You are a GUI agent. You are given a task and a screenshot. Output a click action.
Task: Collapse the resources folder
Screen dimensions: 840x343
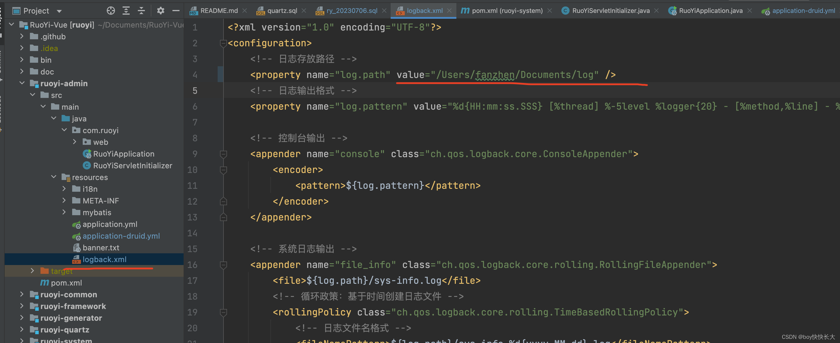[54, 177]
